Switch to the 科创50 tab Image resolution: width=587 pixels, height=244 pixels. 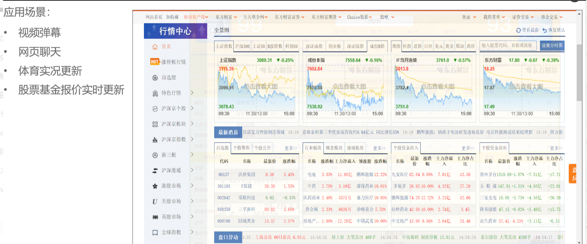291,46
